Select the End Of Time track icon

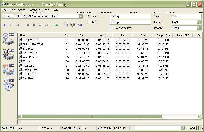pos(20,70)
